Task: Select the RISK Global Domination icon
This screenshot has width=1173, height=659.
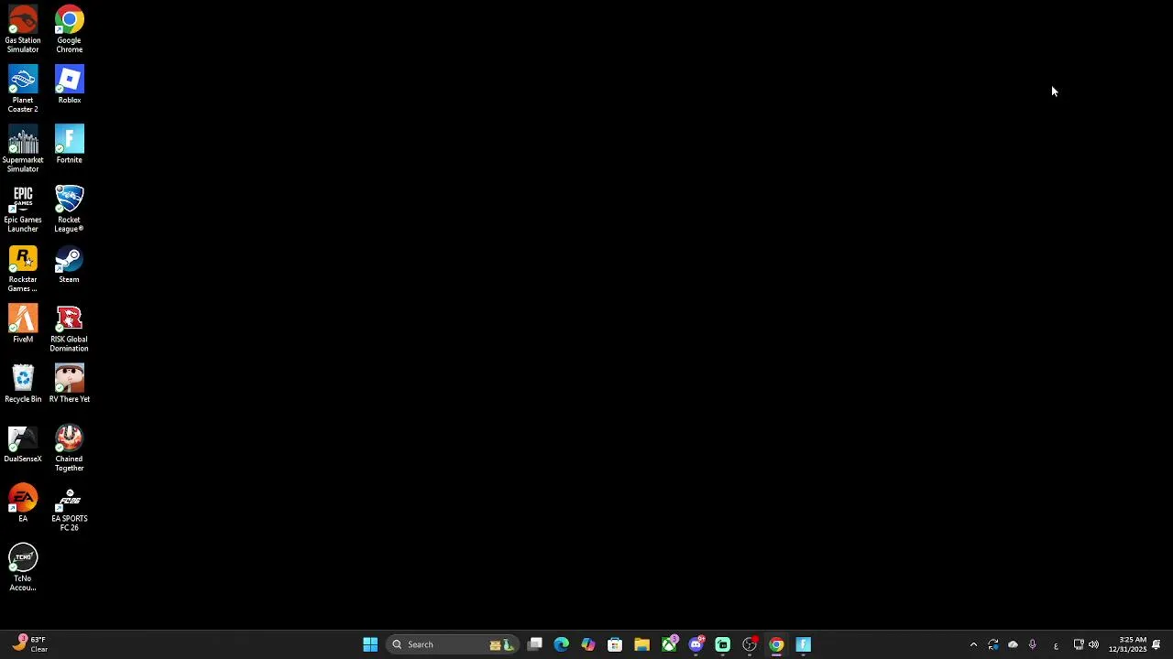Action: point(70,329)
